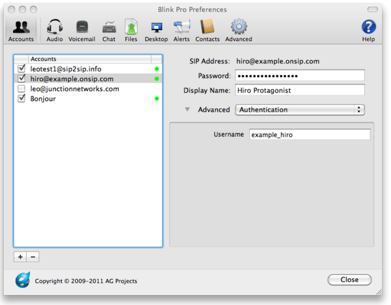Click the Close button
Screen dimensions: 391x305
(x=350, y=280)
